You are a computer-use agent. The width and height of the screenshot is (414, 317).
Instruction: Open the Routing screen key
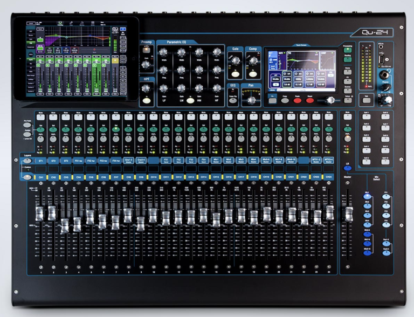coord(348,60)
